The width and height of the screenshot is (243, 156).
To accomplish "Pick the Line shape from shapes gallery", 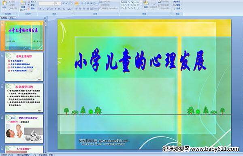I will click(x=128, y=2).
